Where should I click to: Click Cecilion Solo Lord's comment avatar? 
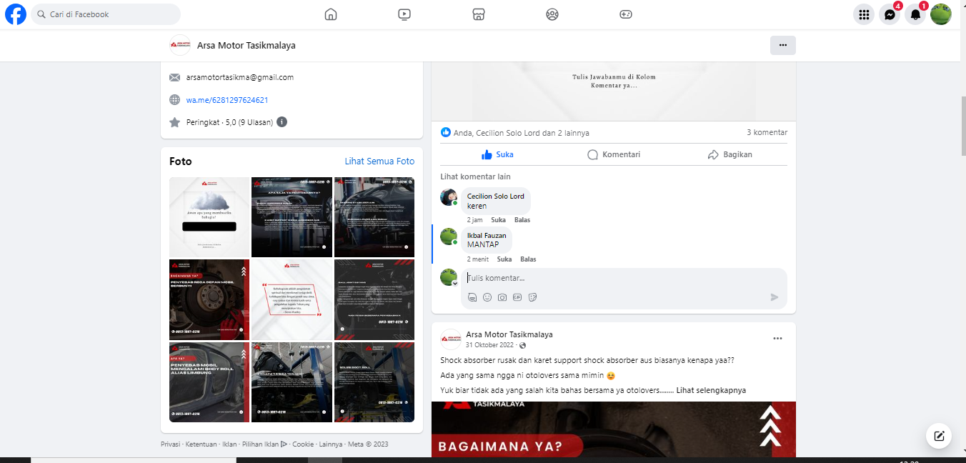click(449, 197)
